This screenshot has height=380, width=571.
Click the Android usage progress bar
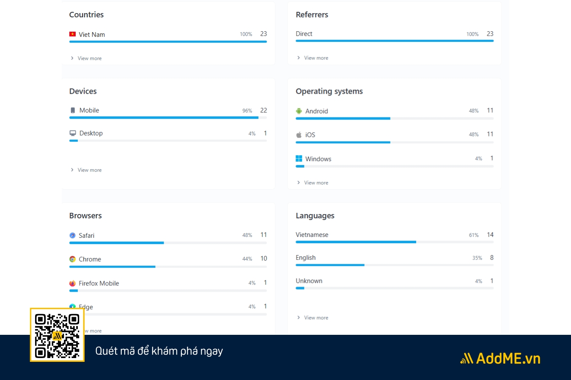(395, 119)
